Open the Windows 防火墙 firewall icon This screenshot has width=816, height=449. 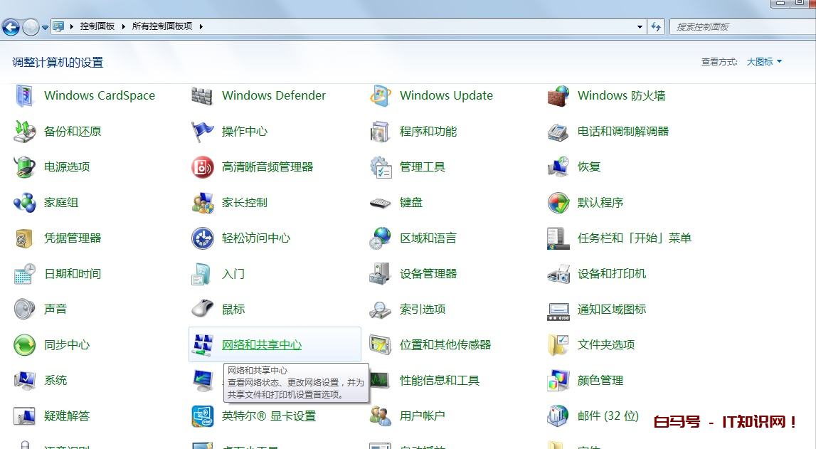(x=558, y=96)
